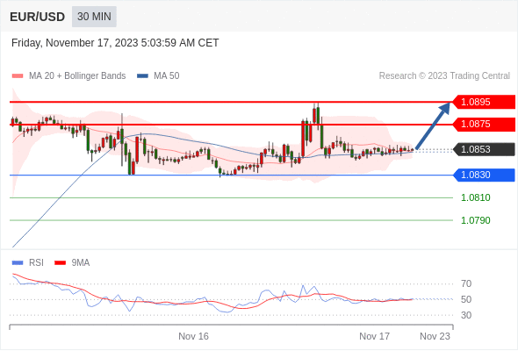Select the 1.0875 resistance price tag
The image size is (518, 351).
click(x=483, y=125)
